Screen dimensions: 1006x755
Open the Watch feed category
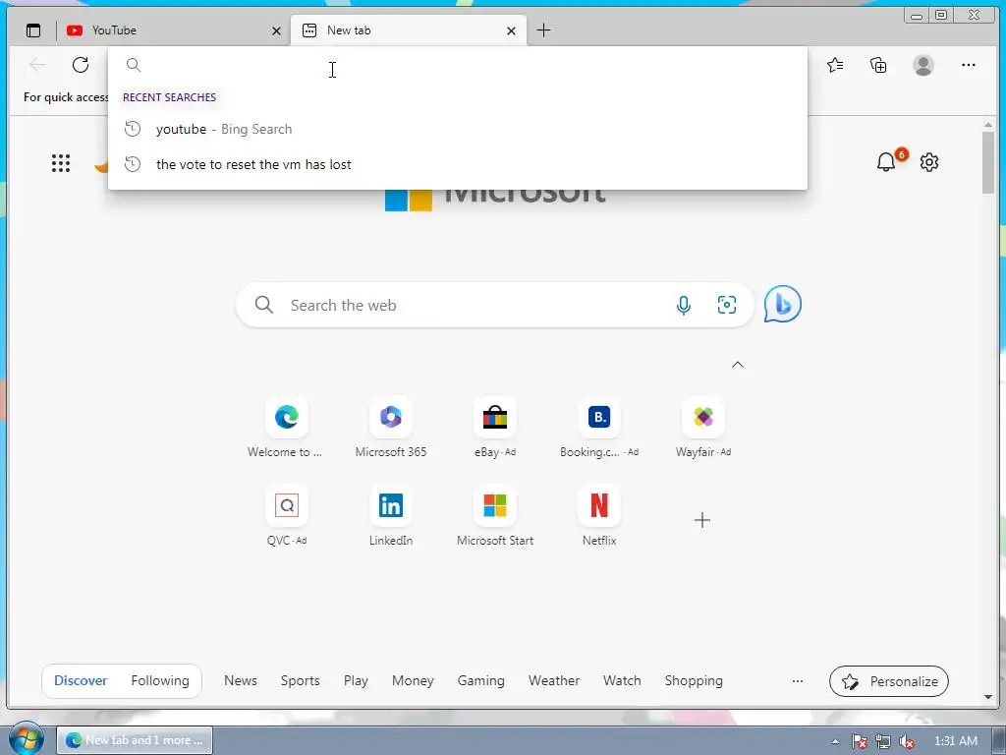pos(622,680)
